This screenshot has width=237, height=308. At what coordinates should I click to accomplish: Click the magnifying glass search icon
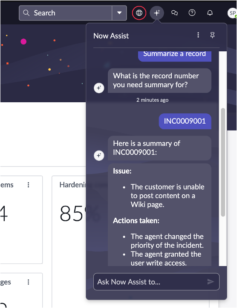point(26,13)
